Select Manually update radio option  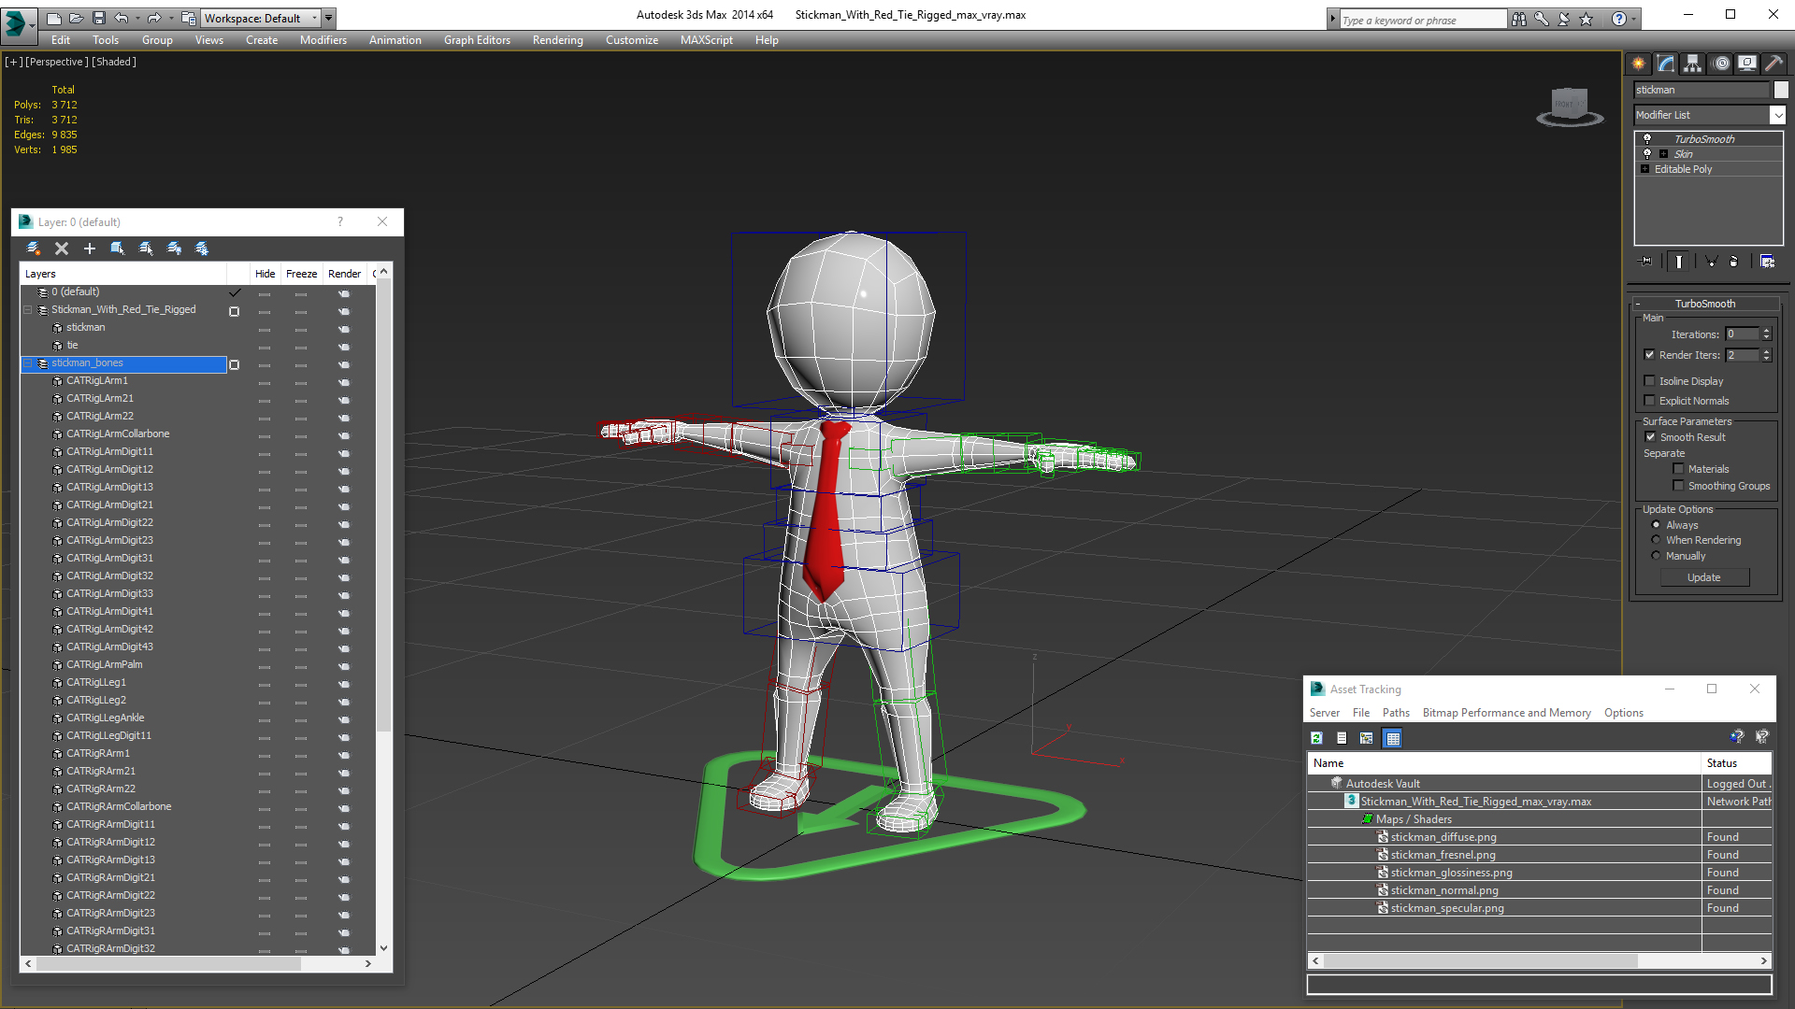[1657, 556]
